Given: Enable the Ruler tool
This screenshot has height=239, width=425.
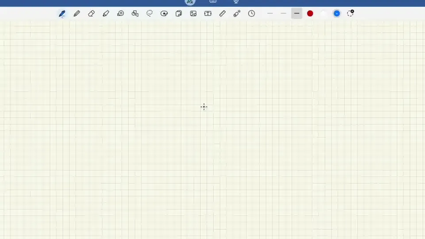Looking at the screenshot, I should (x=222, y=14).
